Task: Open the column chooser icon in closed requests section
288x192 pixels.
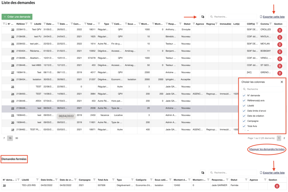Action: pos(203,173)
